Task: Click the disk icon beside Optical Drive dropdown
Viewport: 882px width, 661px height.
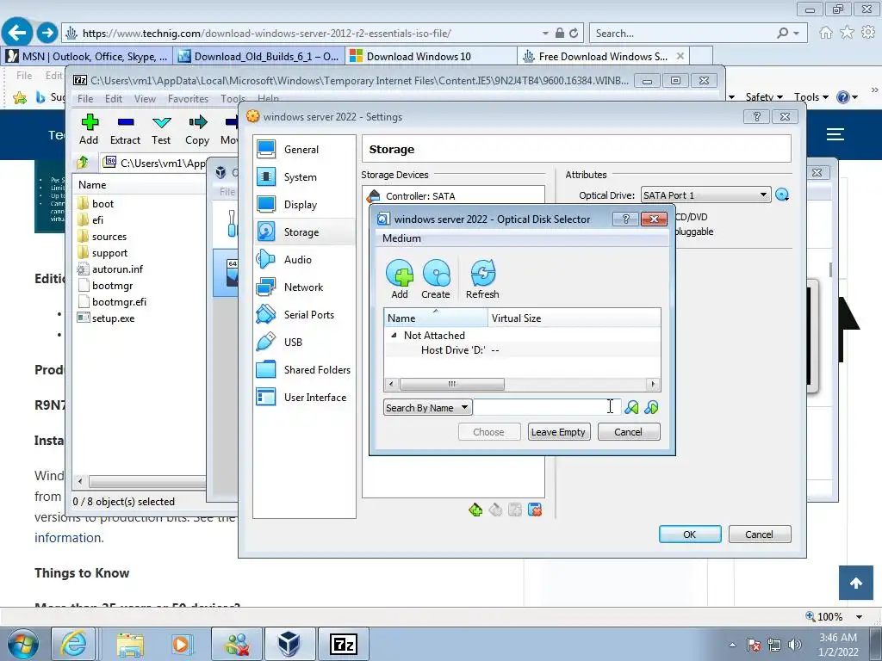Action: click(x=782, y=195)
